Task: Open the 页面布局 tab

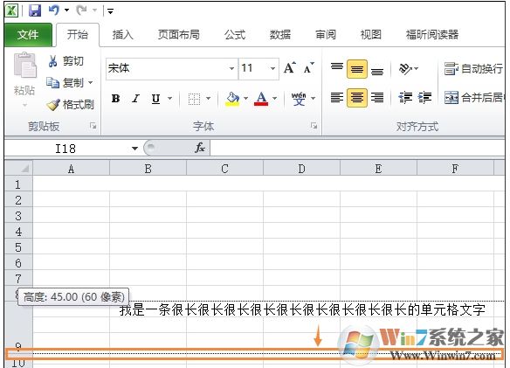Action: coord(178,34)
